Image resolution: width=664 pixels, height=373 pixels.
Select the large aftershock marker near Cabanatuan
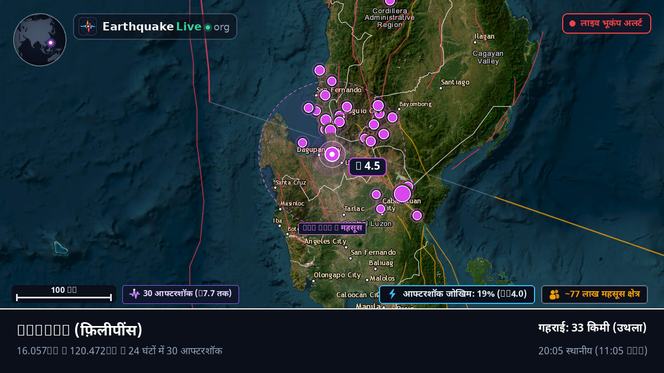402,193
